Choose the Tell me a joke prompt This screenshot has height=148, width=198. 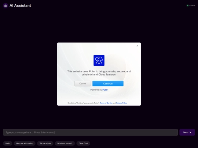45,143
